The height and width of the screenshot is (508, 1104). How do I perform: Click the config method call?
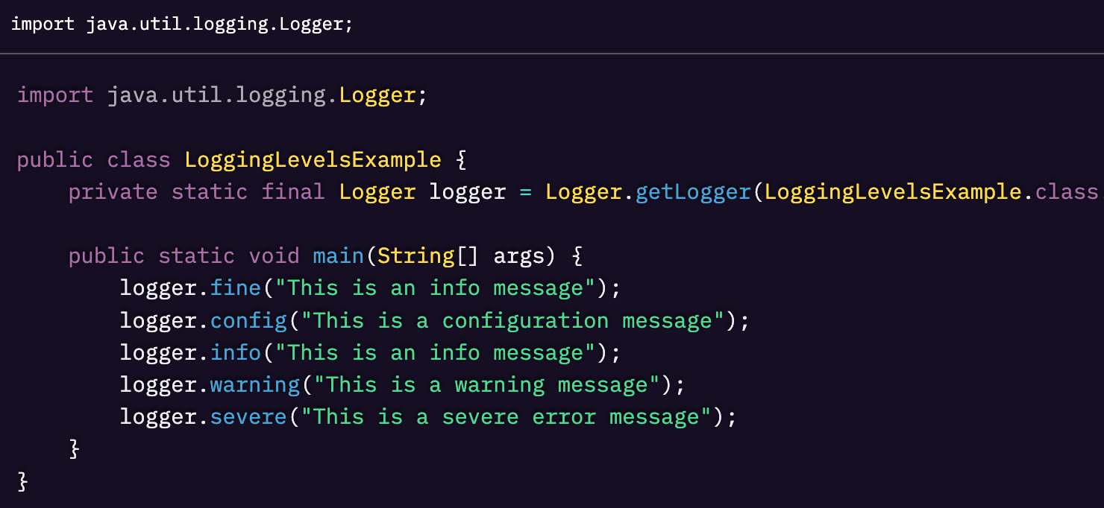point(248,321)
